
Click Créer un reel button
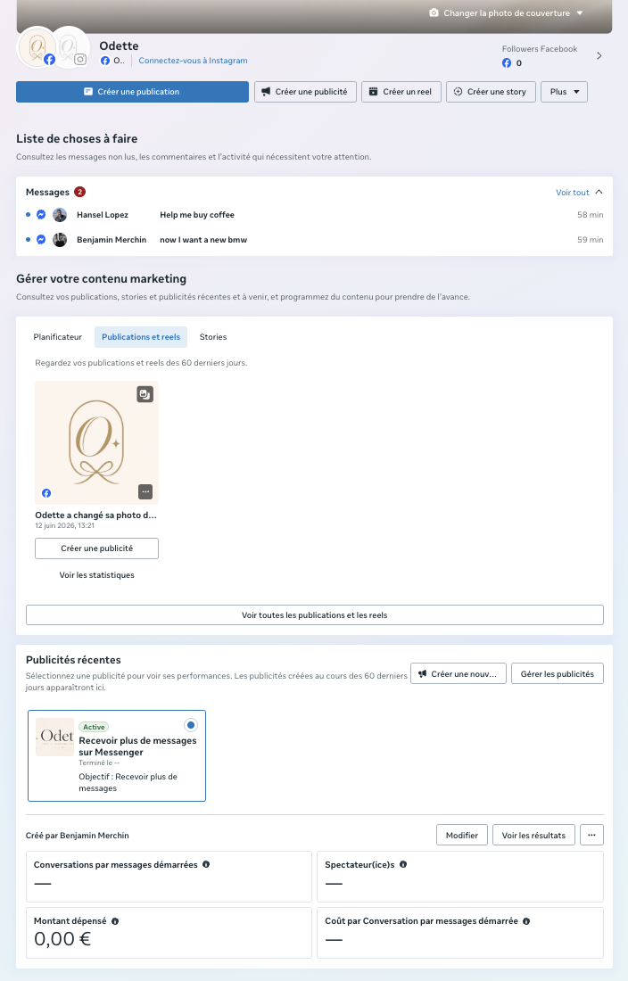(401, 92)
